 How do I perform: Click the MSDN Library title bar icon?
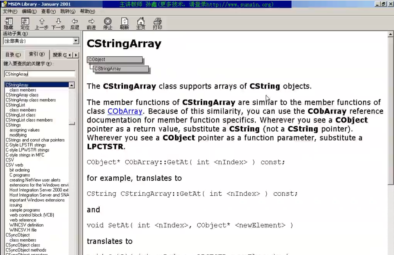pyautogui.click(x=4, y=4)
